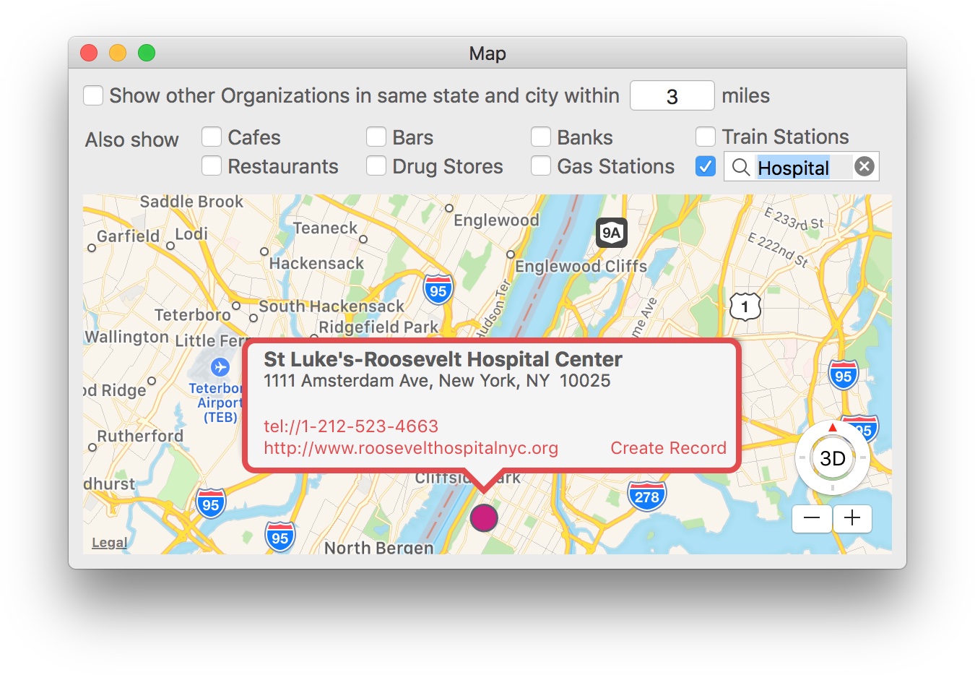Minimize the Map window with yellow button
Image resolution: width=975 pixels, height=675 pixels.
pos(118,53)
